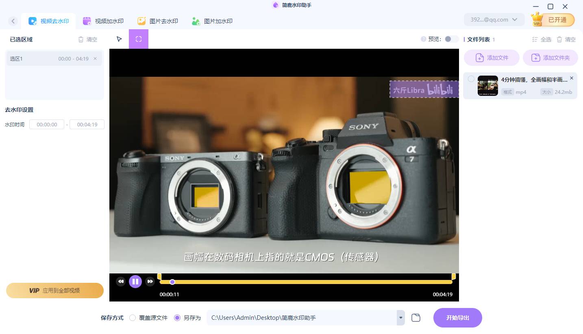Click the 简鹿水印助手 app logo icon
583x334 pixels.
pyautogui.click(x=276, y=5)
